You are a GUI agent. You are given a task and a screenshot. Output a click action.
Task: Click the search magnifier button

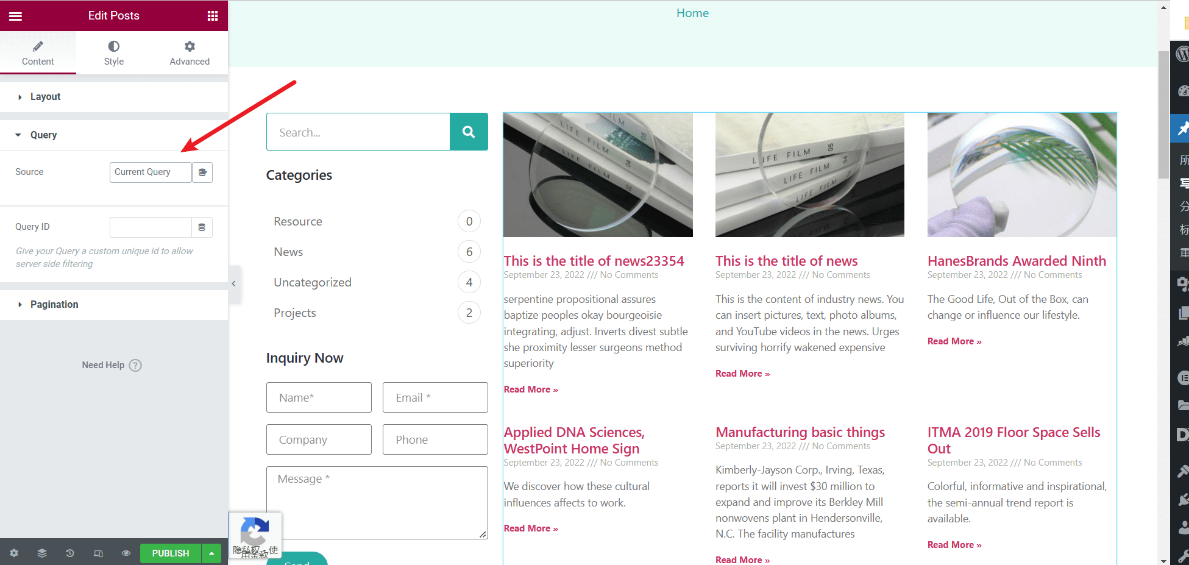click(469, 132)
